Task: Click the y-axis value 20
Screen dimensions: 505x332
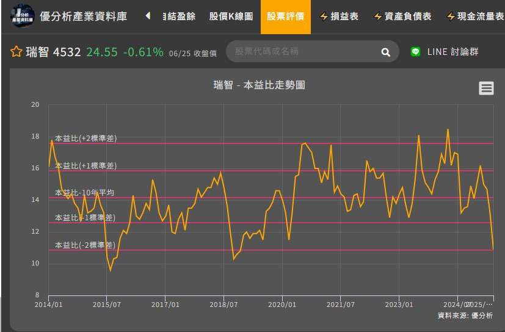Action: tap(35, 104)
